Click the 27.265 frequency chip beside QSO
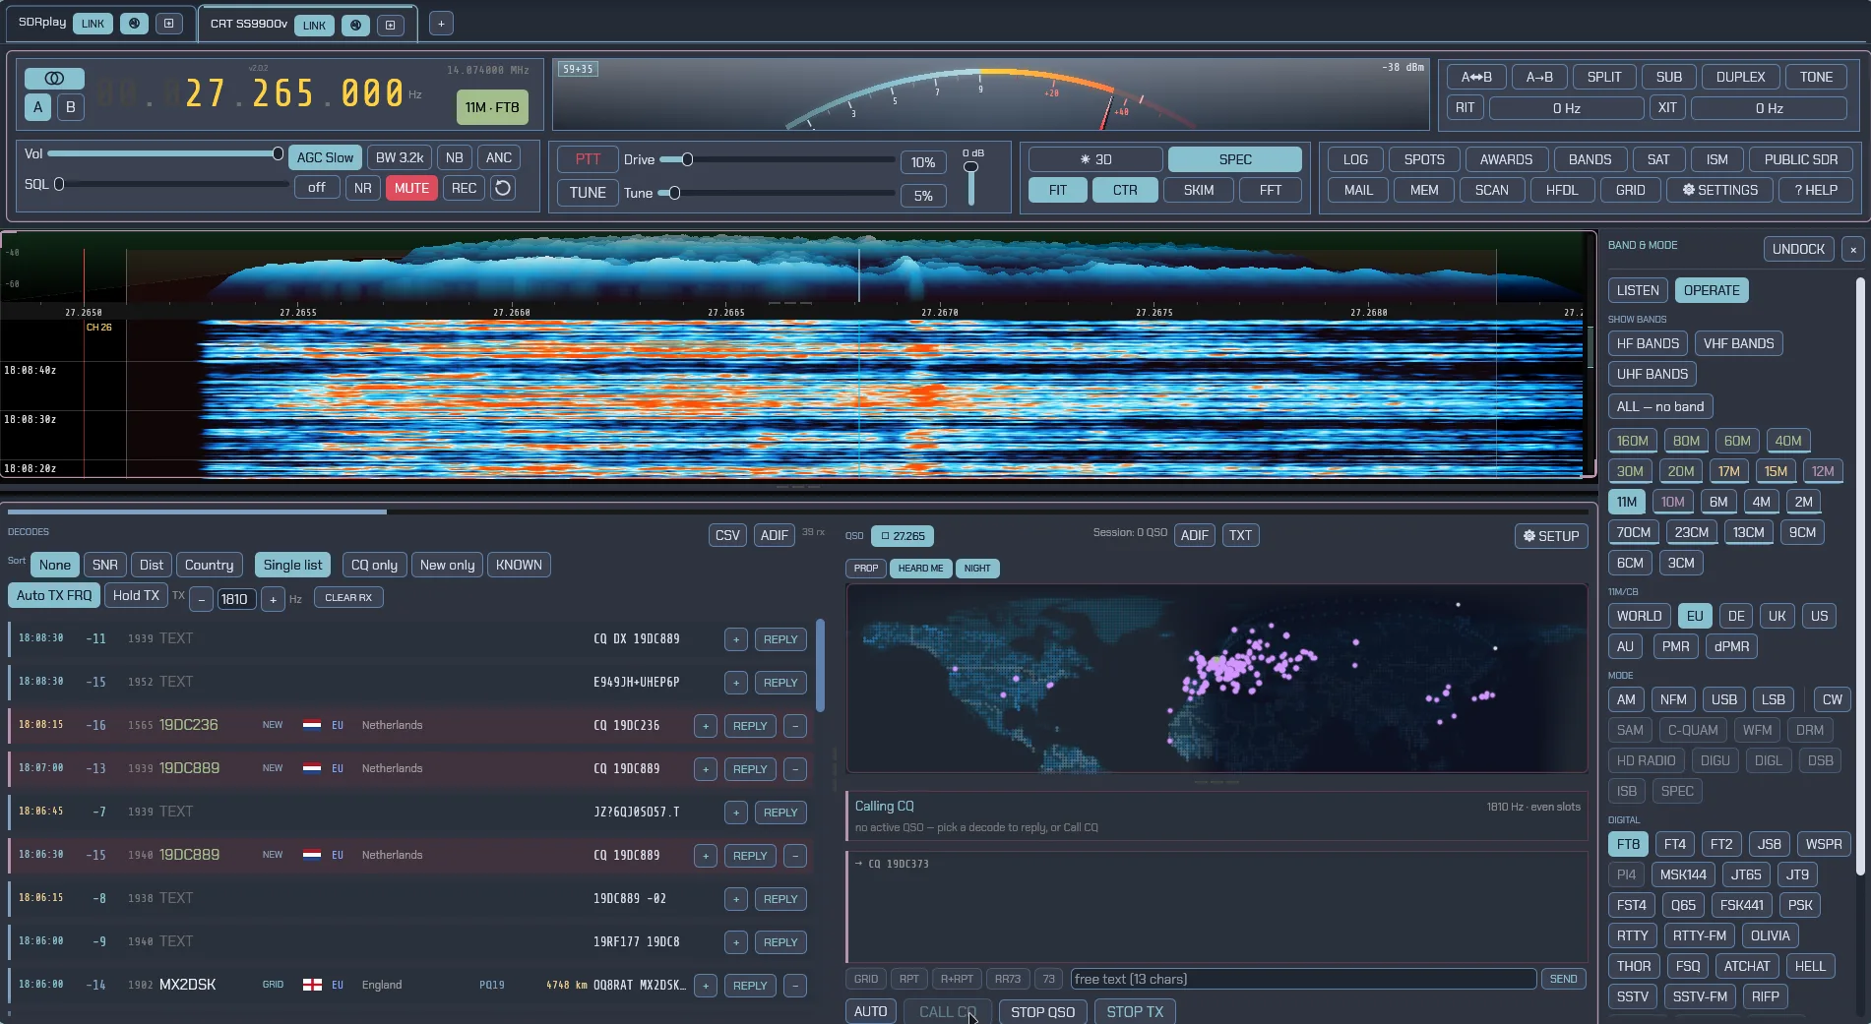Image resolution: width=1871 pixels, height=1024 pixels. tap(903, 536)
